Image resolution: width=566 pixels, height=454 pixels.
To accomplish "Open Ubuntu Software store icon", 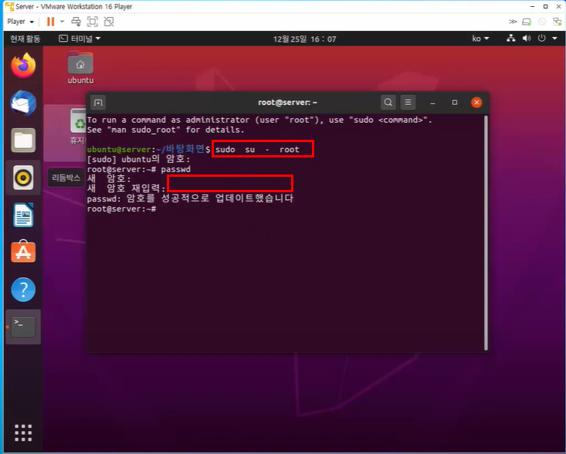I will pos(23,252).
